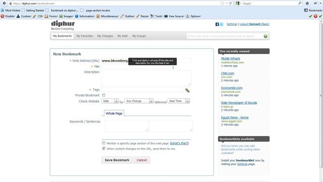
Task: Enable monitoring a specific page section
Action: pyautogui.click(x=103, y=143)
